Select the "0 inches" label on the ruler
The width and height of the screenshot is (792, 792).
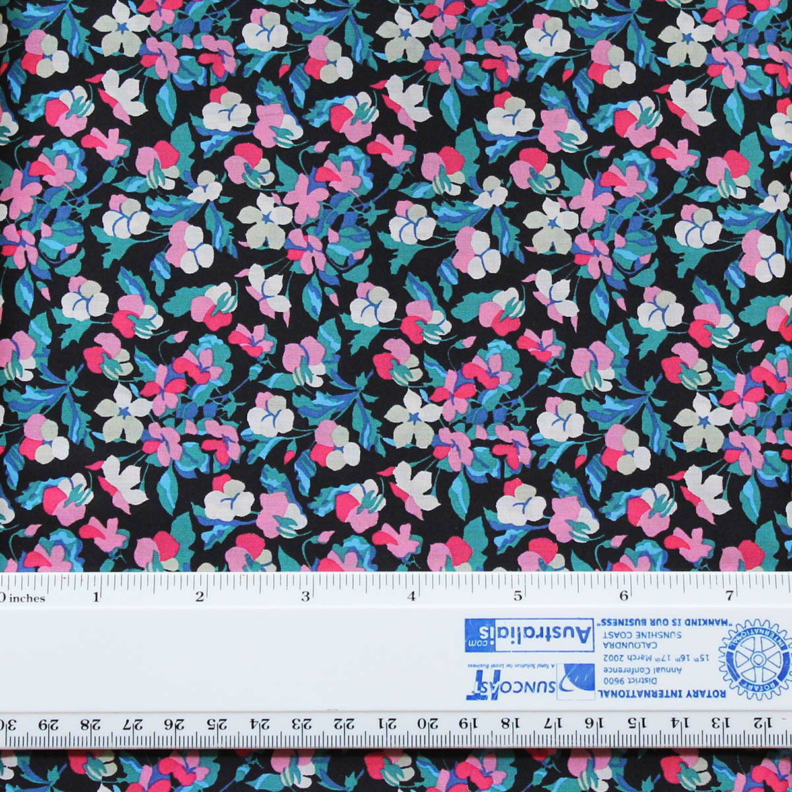(23, 599)
